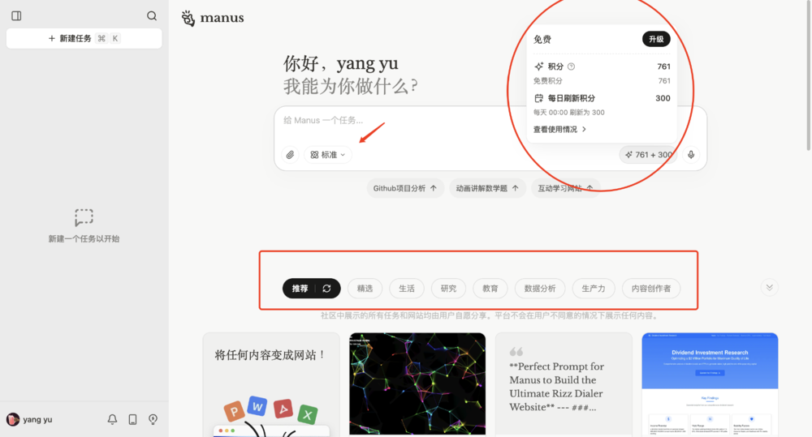Activate the microphone voice input

coord(691,155)
